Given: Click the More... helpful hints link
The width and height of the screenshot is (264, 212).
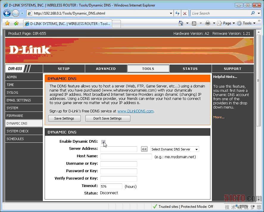Looking at the screenshot, I should pyautogui.click(x=219, y=117).
